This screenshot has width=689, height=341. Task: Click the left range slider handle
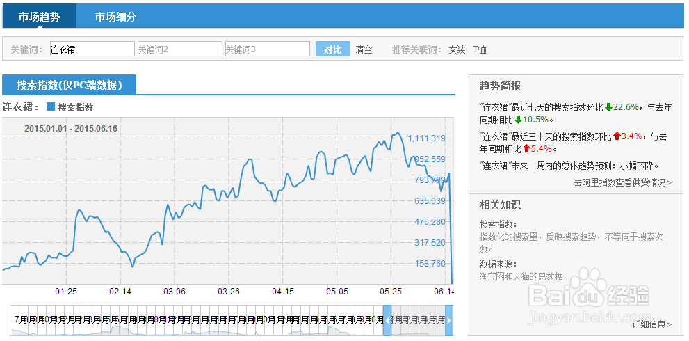[x=387, y=320]
